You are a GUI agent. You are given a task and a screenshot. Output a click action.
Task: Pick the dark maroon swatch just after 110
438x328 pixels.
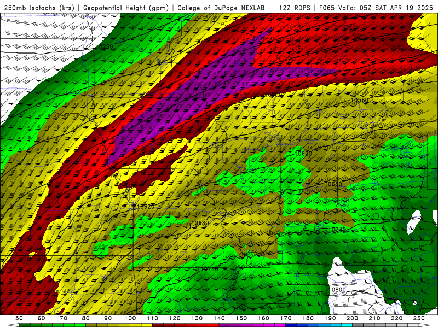tap(158, 325)
